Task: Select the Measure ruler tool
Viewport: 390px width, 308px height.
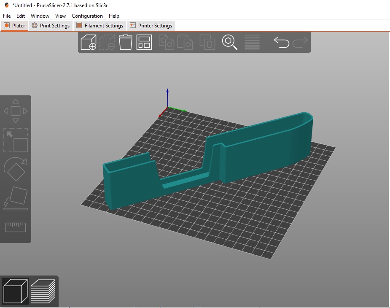Action: 16,227
